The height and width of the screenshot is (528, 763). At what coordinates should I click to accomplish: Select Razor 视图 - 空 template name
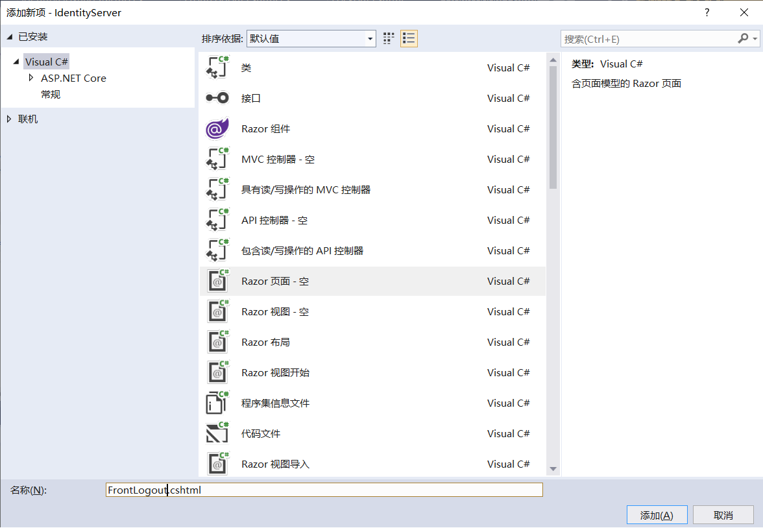[275, 312]
